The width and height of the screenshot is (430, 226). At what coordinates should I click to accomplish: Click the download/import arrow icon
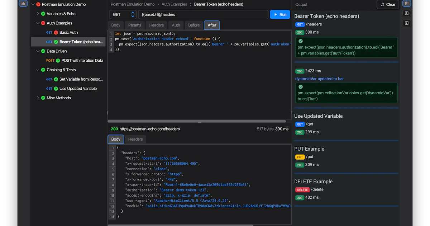406,23
